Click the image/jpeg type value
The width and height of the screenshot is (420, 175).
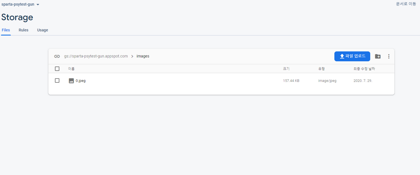tap(327, 81)
